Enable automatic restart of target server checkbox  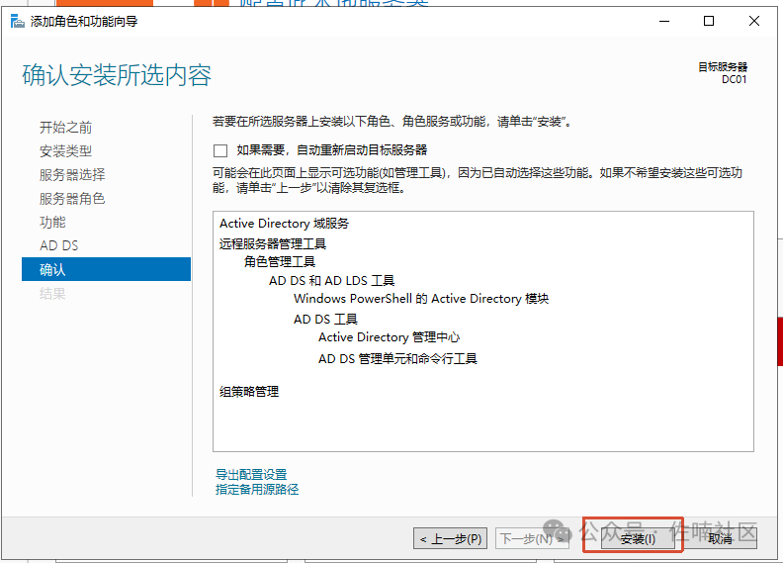point(220,150)
